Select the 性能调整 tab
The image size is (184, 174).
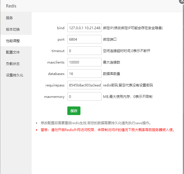click(16, 41)
